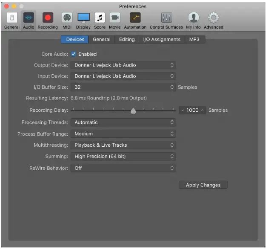Open the General preferences icon
Image resolution: width=271 pixels, height=250 pixels.
[x=11, y=18]
